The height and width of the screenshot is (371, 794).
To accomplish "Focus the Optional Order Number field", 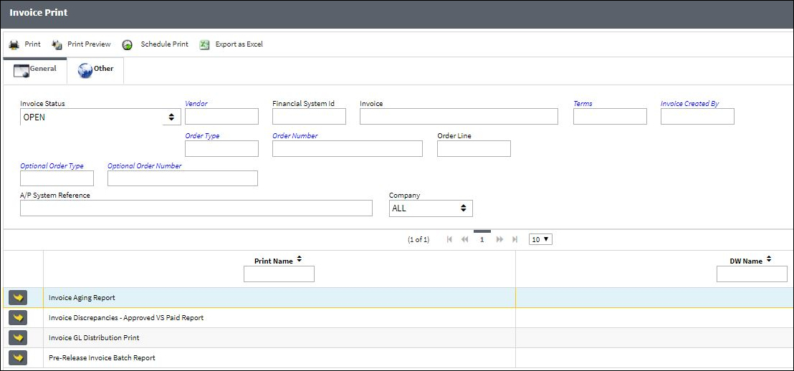I will (183, 178).
